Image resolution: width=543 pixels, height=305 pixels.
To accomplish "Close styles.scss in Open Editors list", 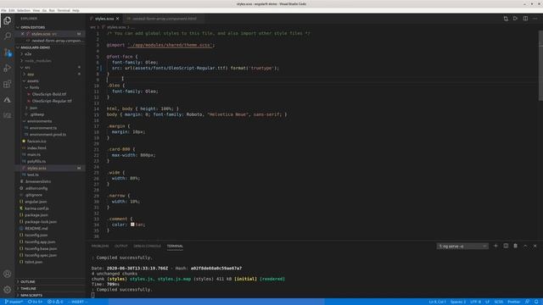I will (23, 34).
